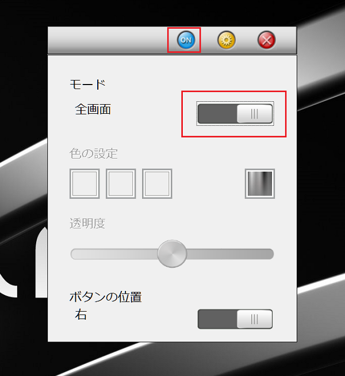The width and height of the screenshot is (345, 376).
Task: Click the 全画面 label text
Action: (93, 109)
